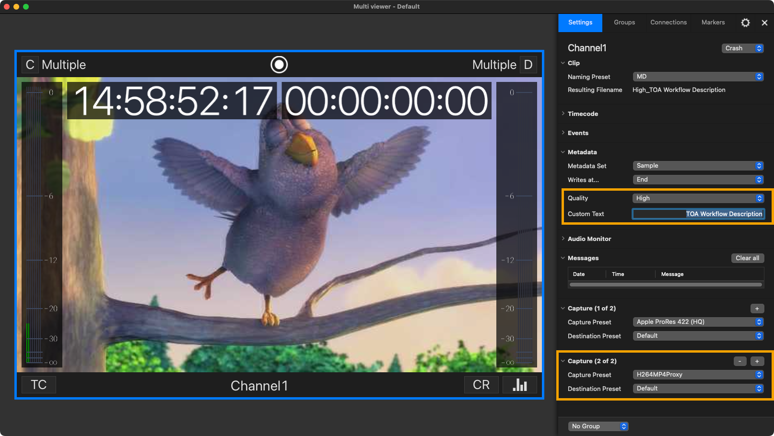Viewport: 774px width, 436px height.
Task: Expand the Audio Monitor section
Action: click(x=563, y=239)
